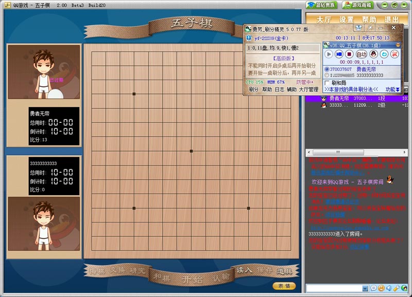Enable the 刷和局 checkbox
The image size is (412, 297).
coord(327,83)
